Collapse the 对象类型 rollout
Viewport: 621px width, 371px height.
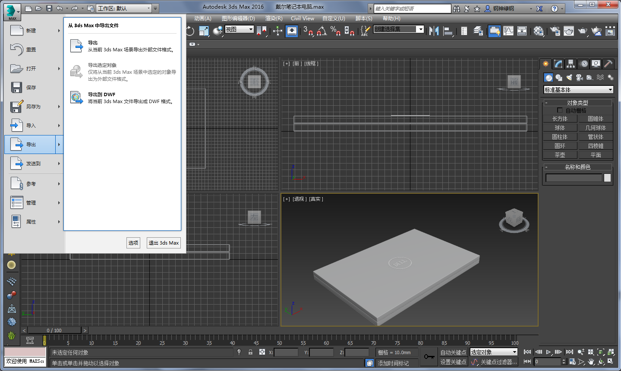click(577, 103)
